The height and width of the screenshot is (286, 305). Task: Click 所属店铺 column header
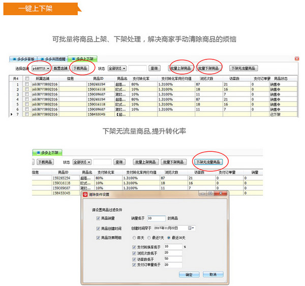(42, 79)
